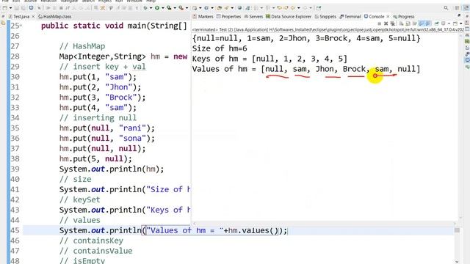
Task: Click the editor vertical scrollbar thumb
Action: point(457,230)
